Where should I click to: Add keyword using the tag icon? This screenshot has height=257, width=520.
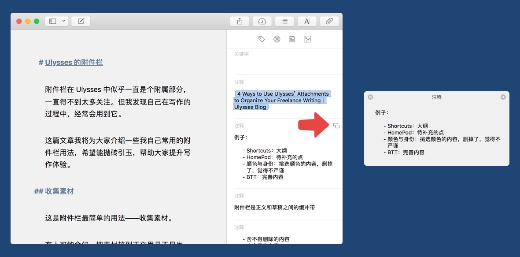coord(262,39)
